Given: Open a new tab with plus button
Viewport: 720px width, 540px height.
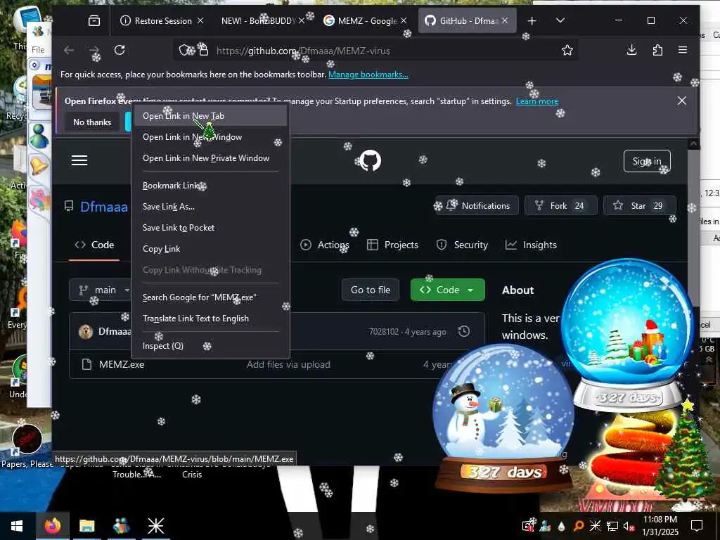Looking at the screenshot, I should point(532,20).
